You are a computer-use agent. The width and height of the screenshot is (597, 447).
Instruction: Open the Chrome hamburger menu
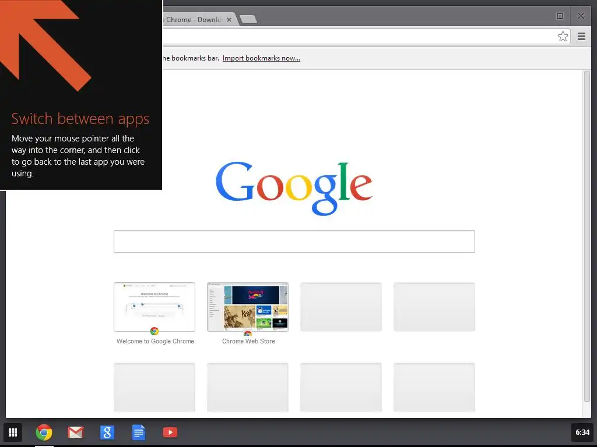click(x=581, y=37)
